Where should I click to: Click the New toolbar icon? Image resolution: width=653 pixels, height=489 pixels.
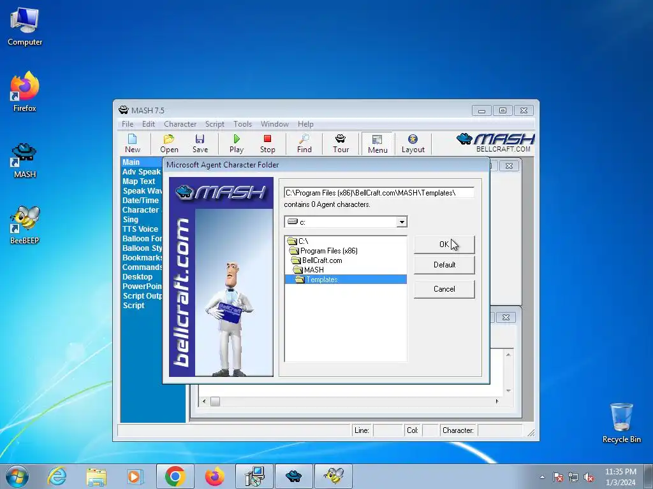(x=133, y=143)
